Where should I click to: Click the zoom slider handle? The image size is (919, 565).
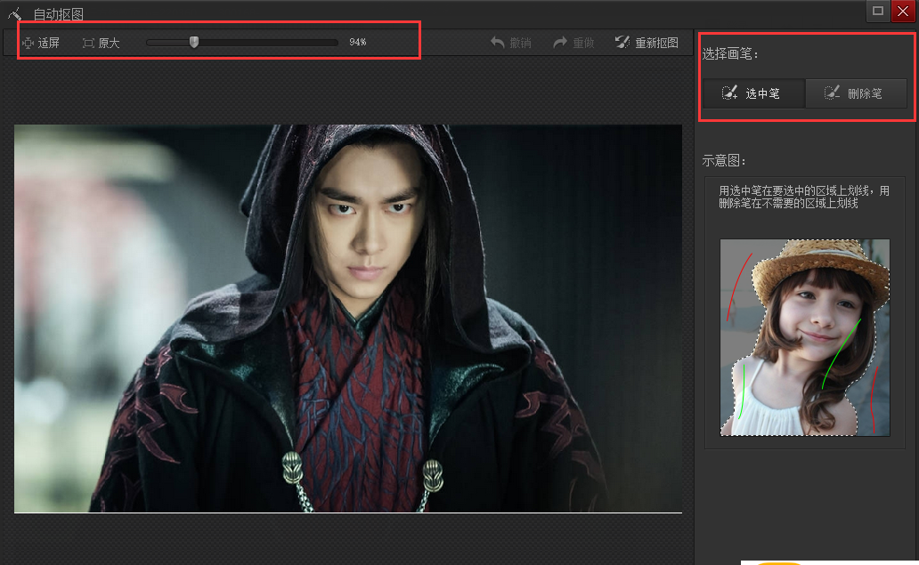click(194, 42)
